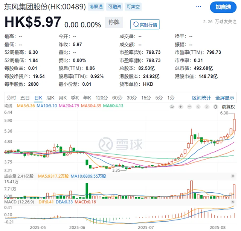241x231 pixels.
Task: Click the 6.30 high marker on chart
Action: click(224, 113)
